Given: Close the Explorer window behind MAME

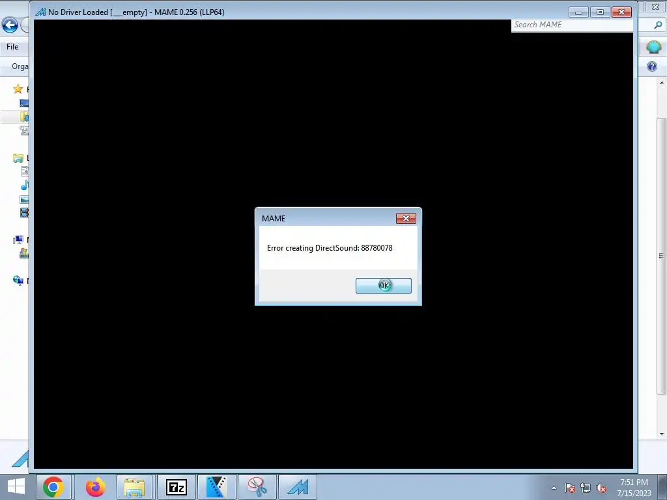Looking at the screenshot, I should [x=655, y=7].
